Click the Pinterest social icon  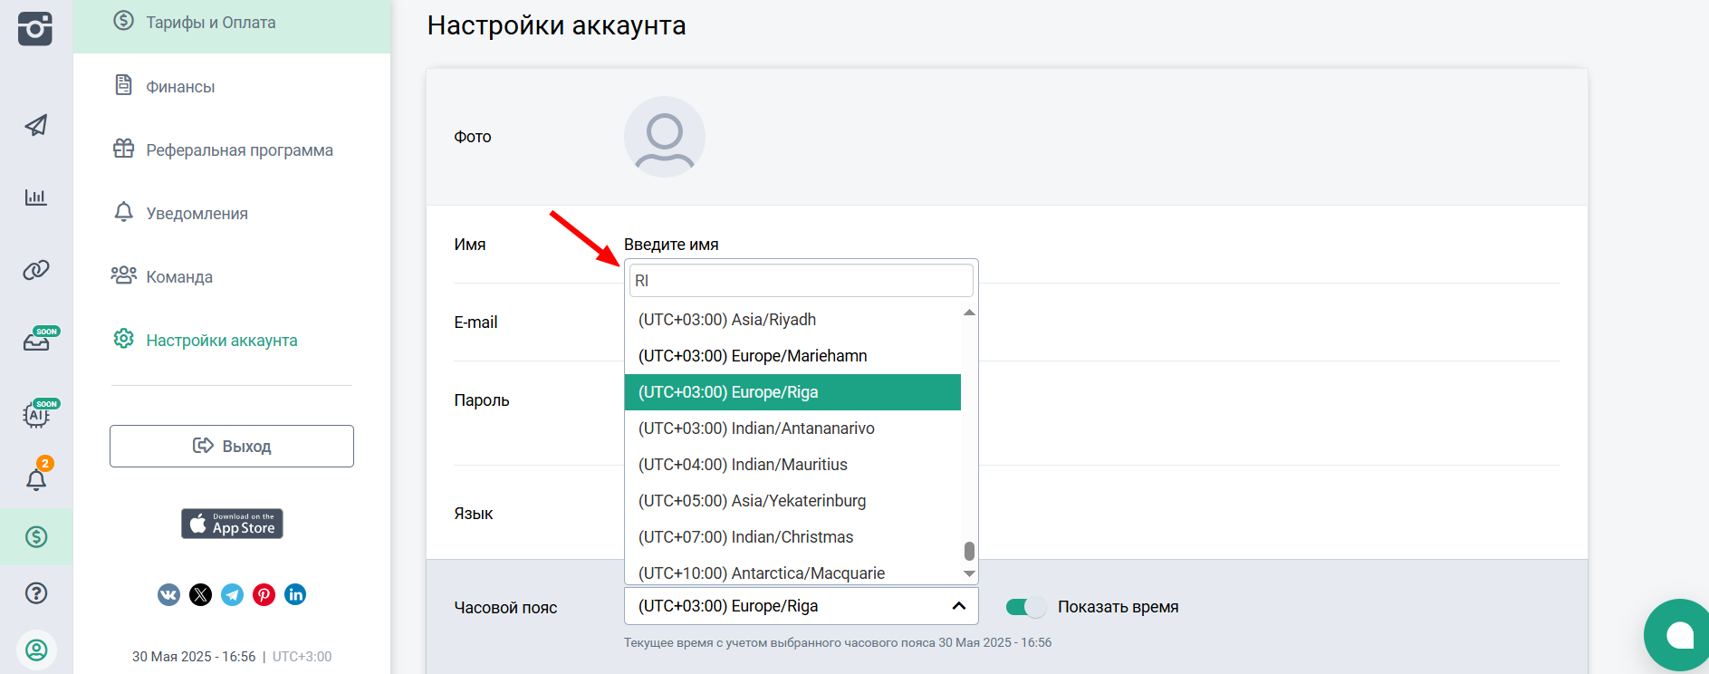(x=264, y=594)
